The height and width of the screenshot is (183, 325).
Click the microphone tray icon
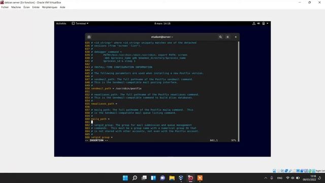point(272,178)
